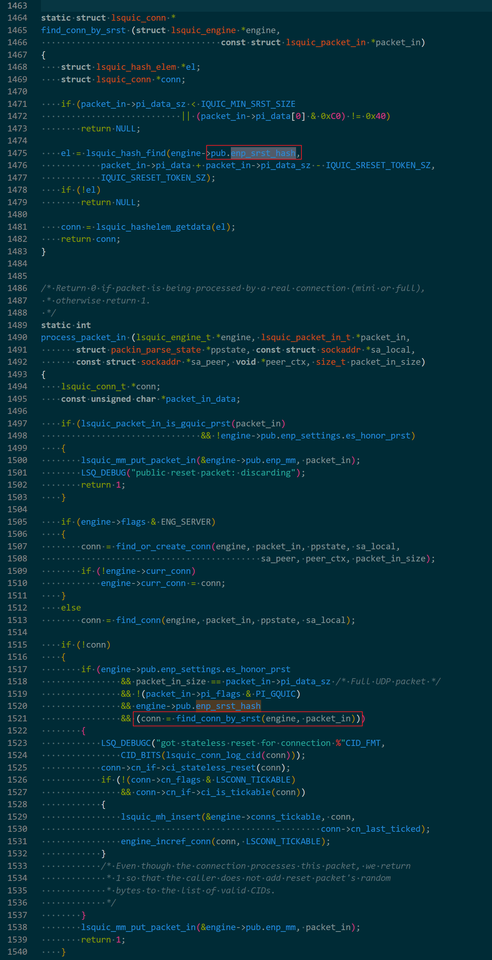Click lsquic_packet_in_is_gquic_prst call
Image resolution: width=492 pixels, height=960 pixels.
point(156,423)
